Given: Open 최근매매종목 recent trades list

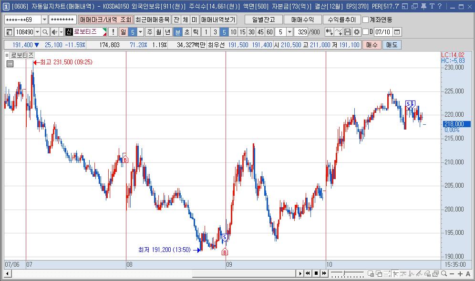Looking at the screenshot, I should tap(153, 20).
